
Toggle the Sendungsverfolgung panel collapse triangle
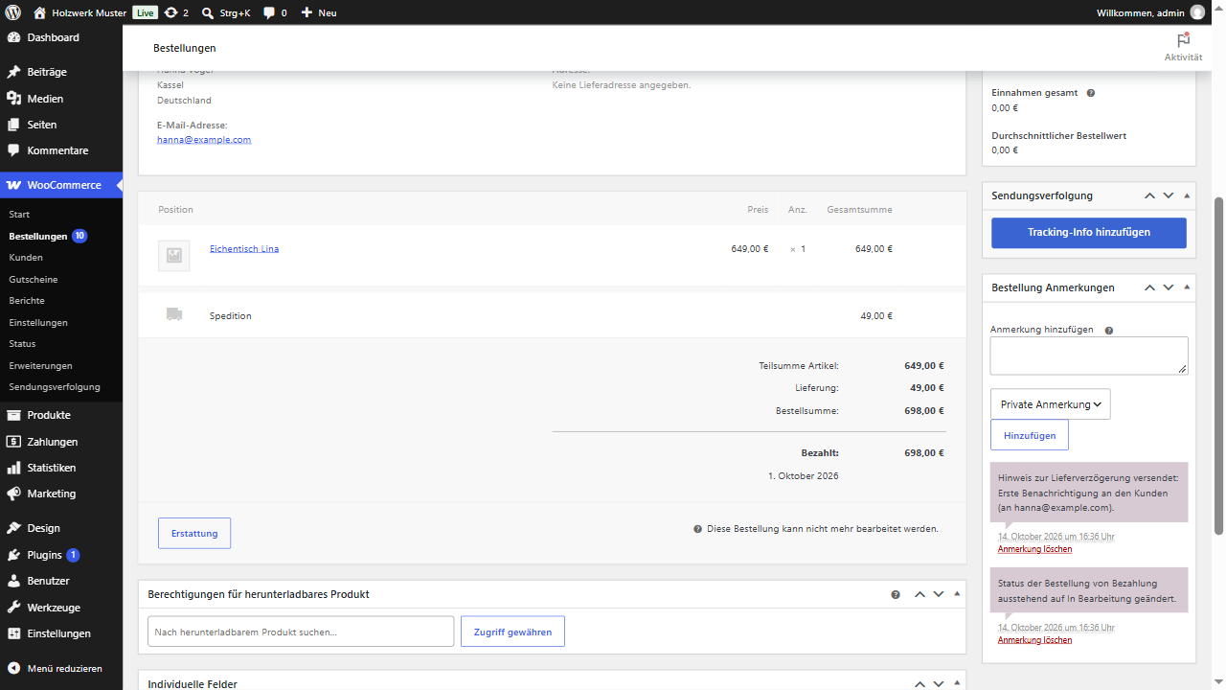[1187, 195]
